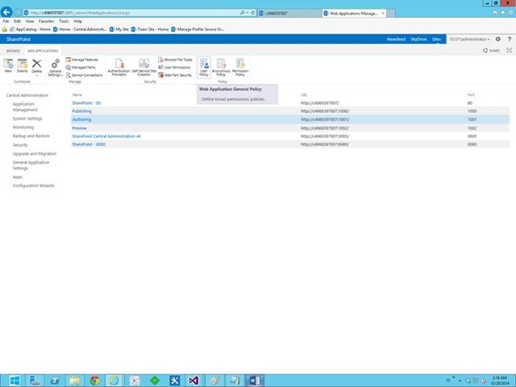The height and width of the screenshot is (387, 516).
Task: Click the Windows Start button
Action: point(15,381)
